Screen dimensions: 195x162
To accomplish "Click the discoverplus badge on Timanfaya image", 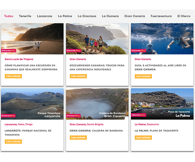I will [x=8, y=116].
